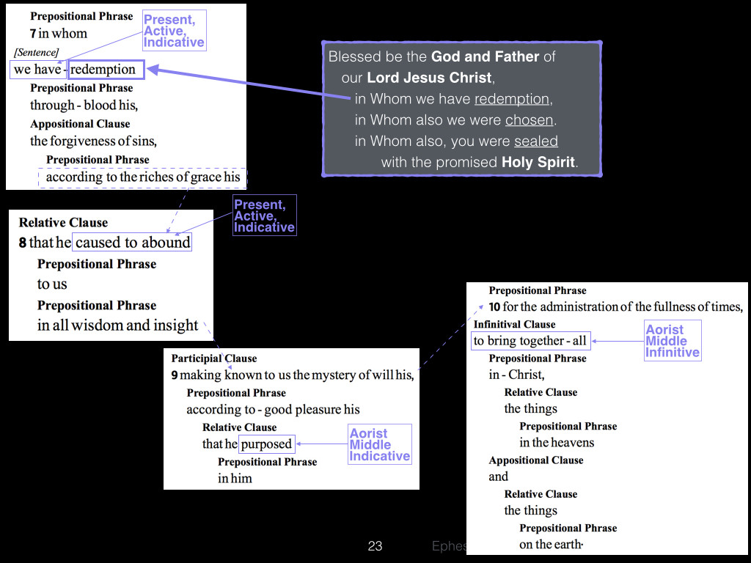This screenshot has width=751, height=563.
Task: Click "Prepositional Phrase" heading above "in him"
Action: point(267,462)
